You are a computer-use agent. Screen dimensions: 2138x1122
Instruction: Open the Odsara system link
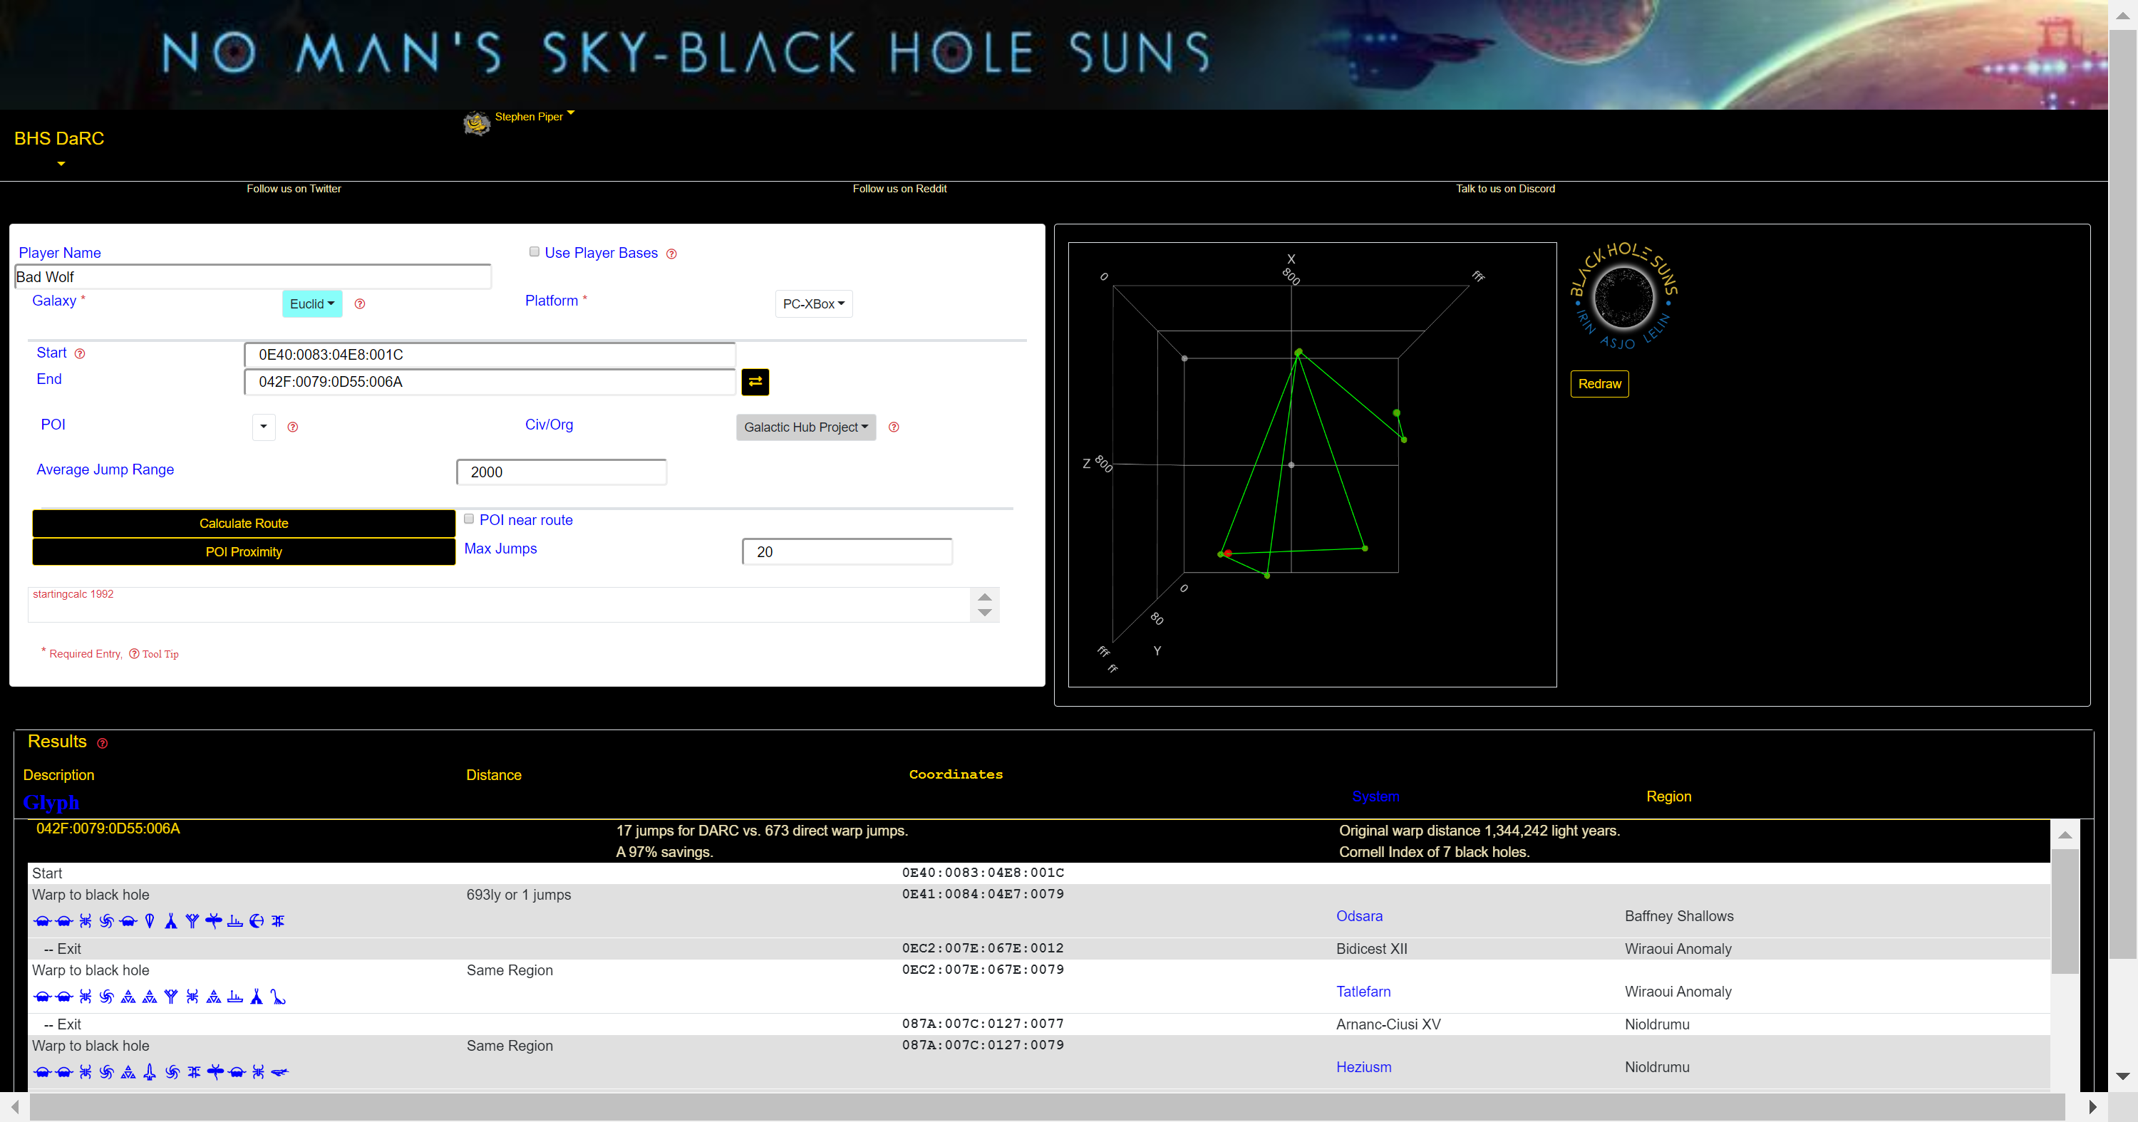1358,916
